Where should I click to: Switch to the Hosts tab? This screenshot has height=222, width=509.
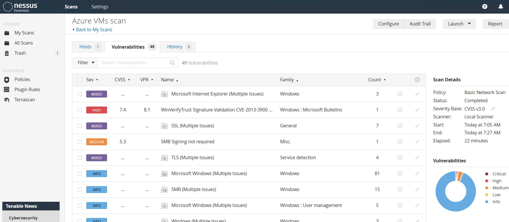pyautogui.click(x=88, y=47)
